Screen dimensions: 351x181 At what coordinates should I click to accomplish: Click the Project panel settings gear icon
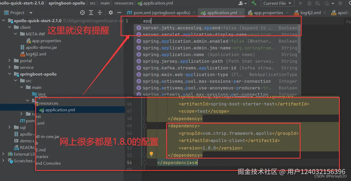(111, 12)
